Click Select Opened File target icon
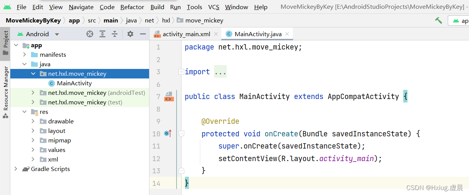Screen dimensions: 469x195 point(90,34)
